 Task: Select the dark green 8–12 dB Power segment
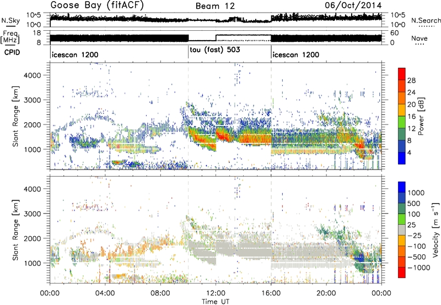point(402,134)
